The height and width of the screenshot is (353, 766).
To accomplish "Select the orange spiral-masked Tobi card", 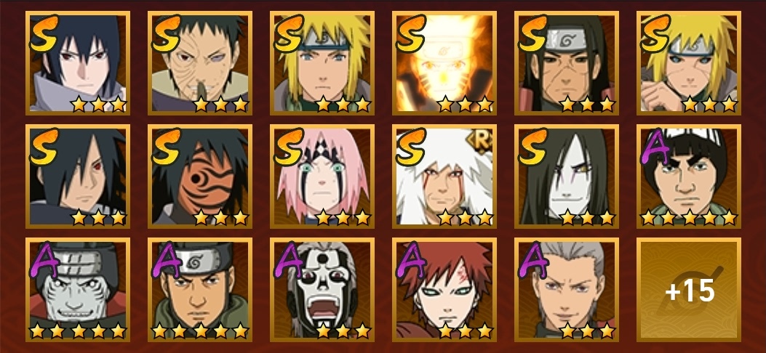I will 200,176.
